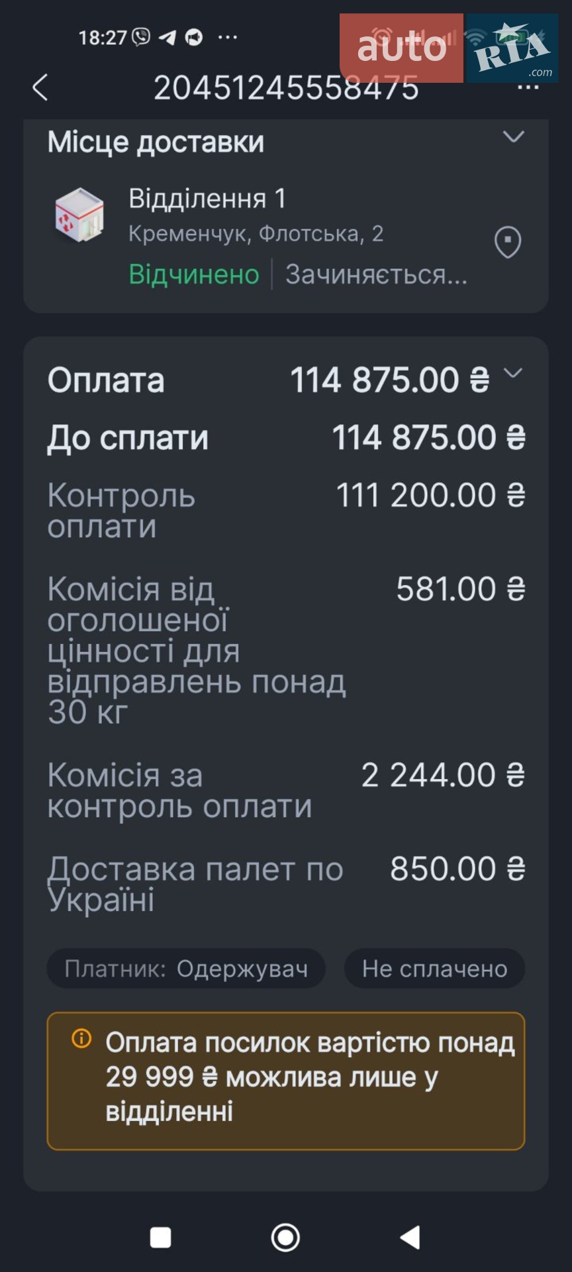
Task: Open Відділення 1 branch details
Action: click(x=207, y=199)
